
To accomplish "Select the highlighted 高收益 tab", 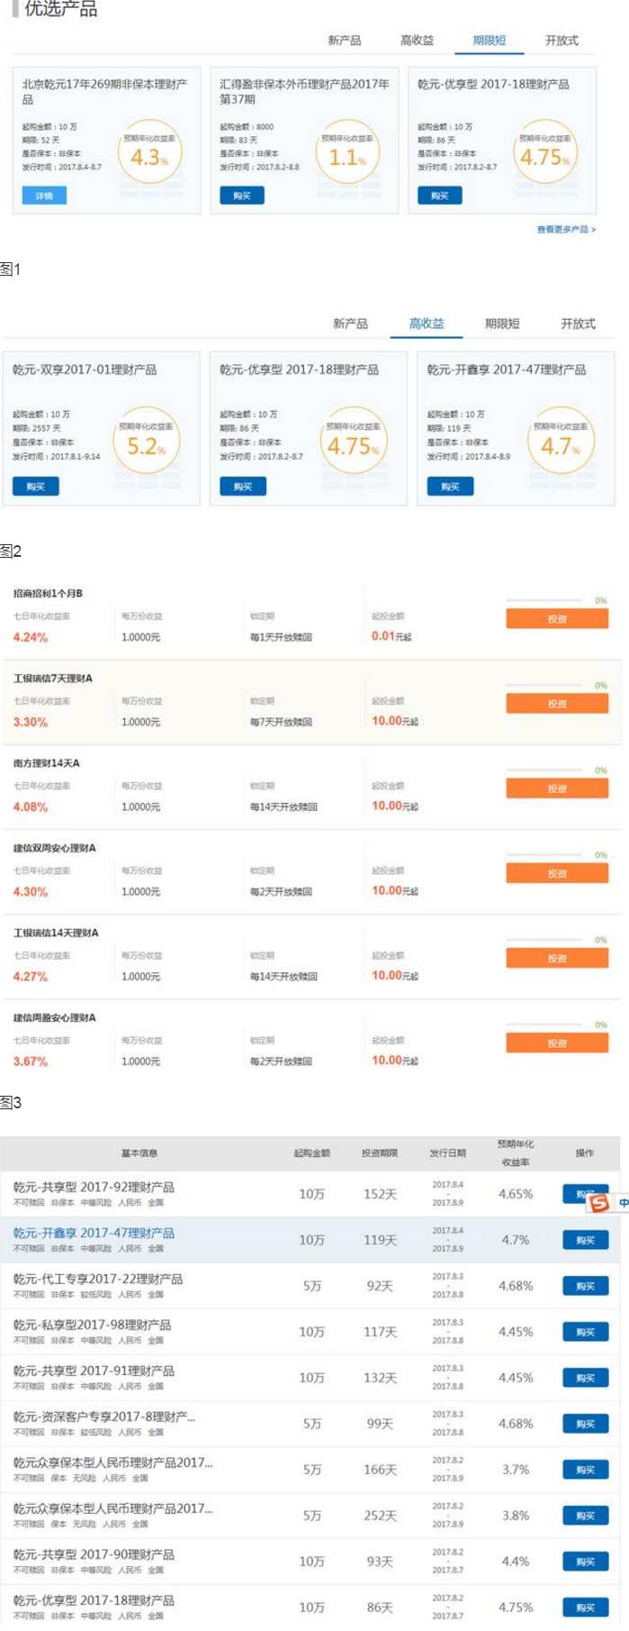I will [x=427, y=323].
